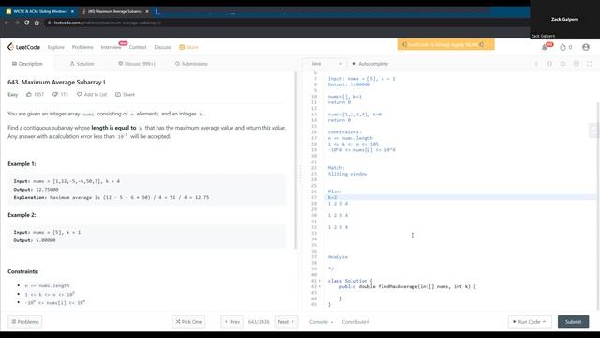Click the problem title 643. Maximum Average Subarray I

[x=56, y=82]
